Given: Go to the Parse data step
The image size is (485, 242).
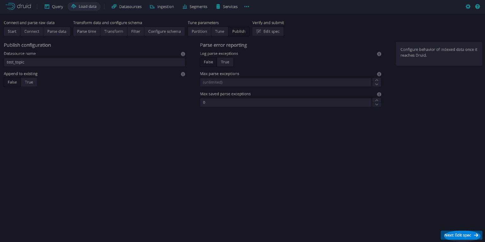Looking at the screenshot, I should pos(57,31).
